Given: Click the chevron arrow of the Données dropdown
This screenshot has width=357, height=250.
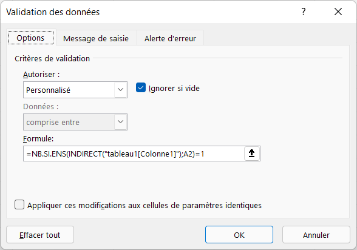Looking at the screenshot, I should click(120, 122).
